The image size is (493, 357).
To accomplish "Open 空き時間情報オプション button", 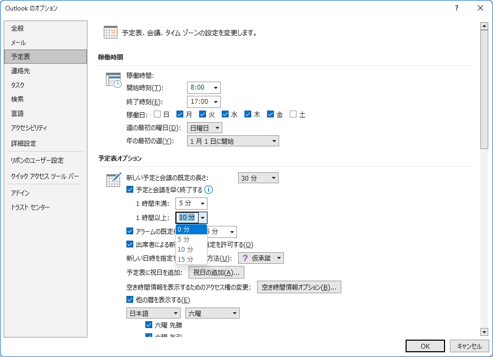I will [x=299, y=287].
